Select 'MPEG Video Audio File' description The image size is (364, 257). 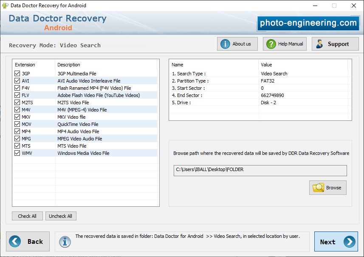pos(80,139)
